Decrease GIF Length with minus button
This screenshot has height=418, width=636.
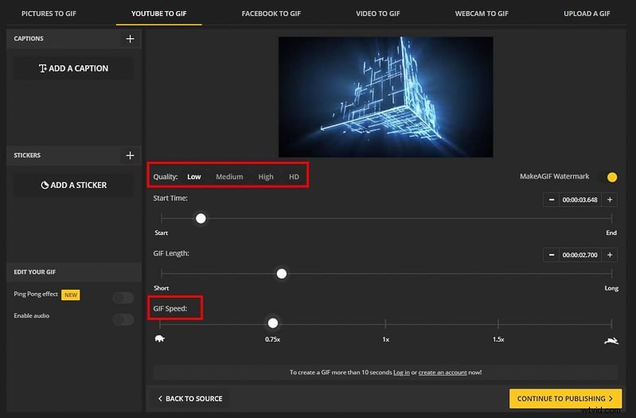[x=552, y=255]
